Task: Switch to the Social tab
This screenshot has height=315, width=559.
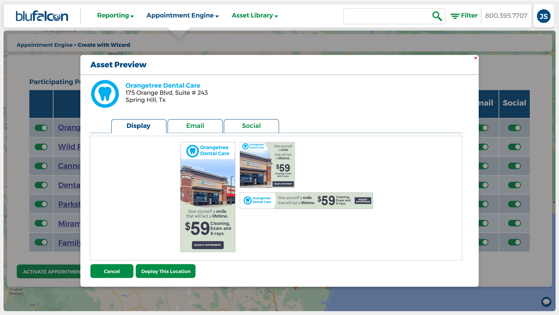Action: 251,126
